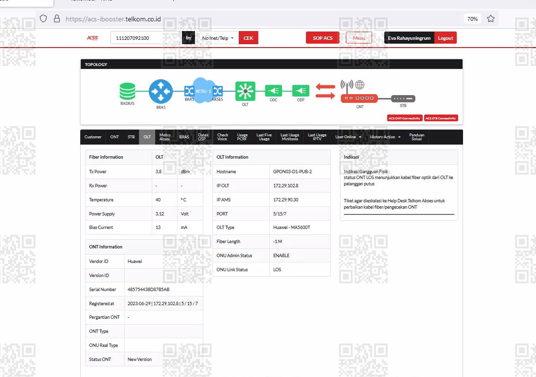Open the Last Usage Minitools tab
Viewport: 536px width, 377px height.
click(x=290, y=137)
